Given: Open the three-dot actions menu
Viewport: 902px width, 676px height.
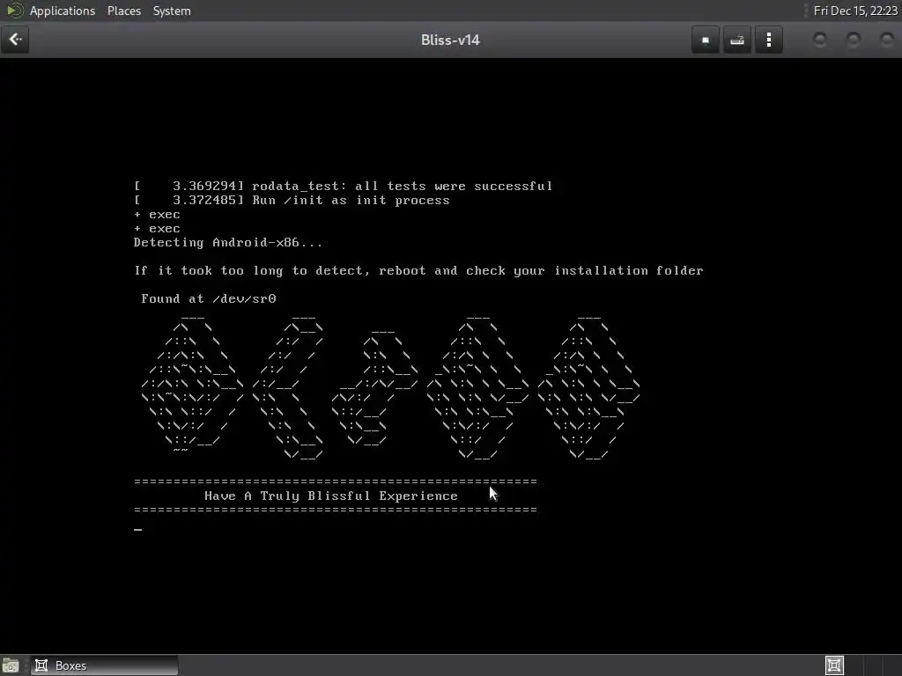Looking at the screenshot, I should (x=768, y=40).
